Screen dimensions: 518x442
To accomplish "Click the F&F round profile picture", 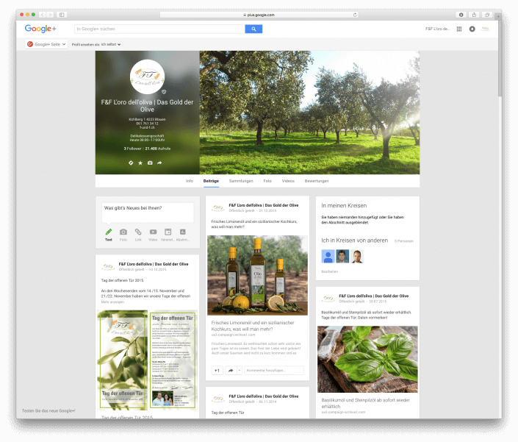I will (x=148, y=76).
